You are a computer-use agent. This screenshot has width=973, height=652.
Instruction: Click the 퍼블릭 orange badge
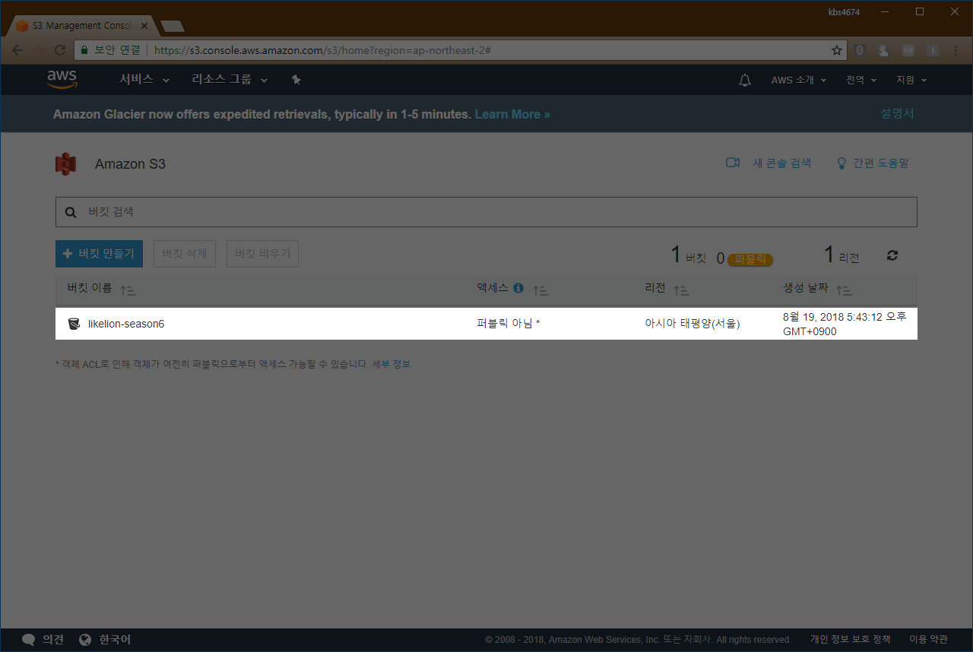(750, 259)
